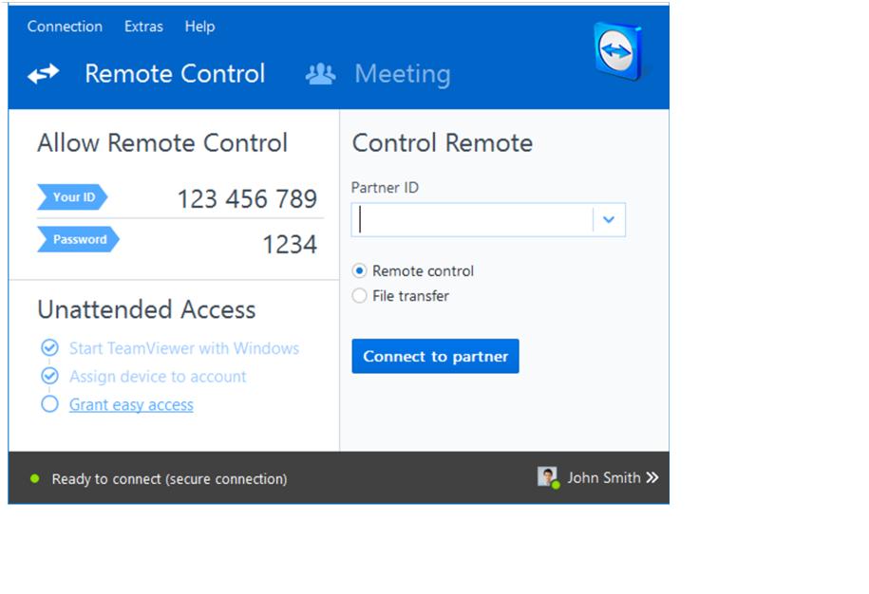Screen dimensions: 869x594
Task: Select the Remote control radio button
Action: 359,271
